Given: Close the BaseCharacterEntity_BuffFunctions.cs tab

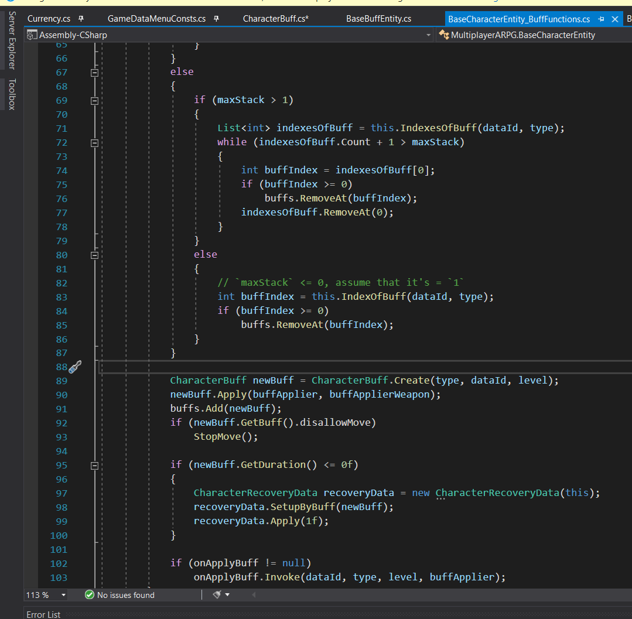Looking at the screenshot, I should pyautogui.click(x=615, y=19).
